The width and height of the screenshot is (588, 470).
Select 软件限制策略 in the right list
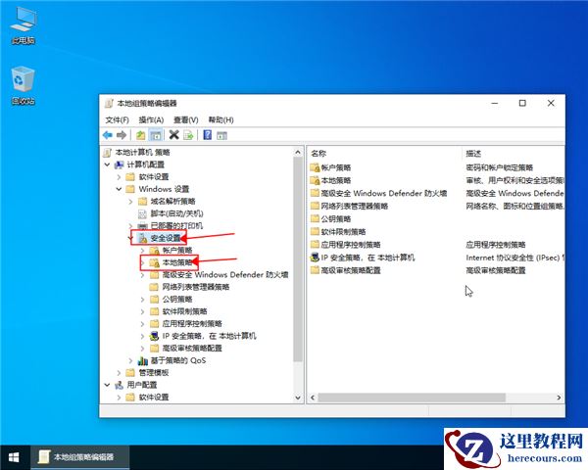[x=343, y=232]
